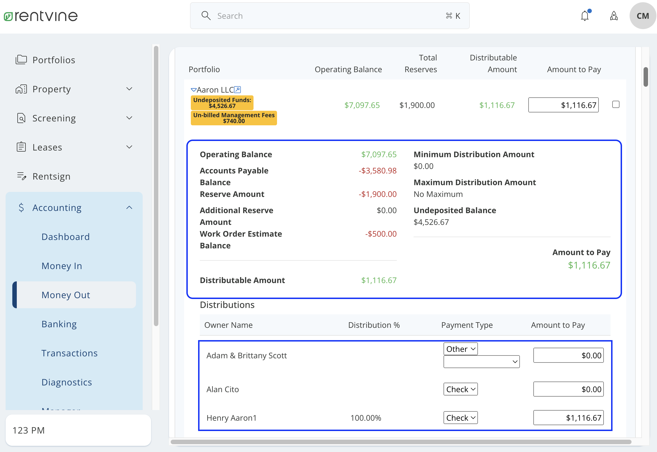Open Adam & Brittany Scott payment type dropdown
Image resolution: width=657 pixels, height=452 pixels.
(x=460, y=349)
